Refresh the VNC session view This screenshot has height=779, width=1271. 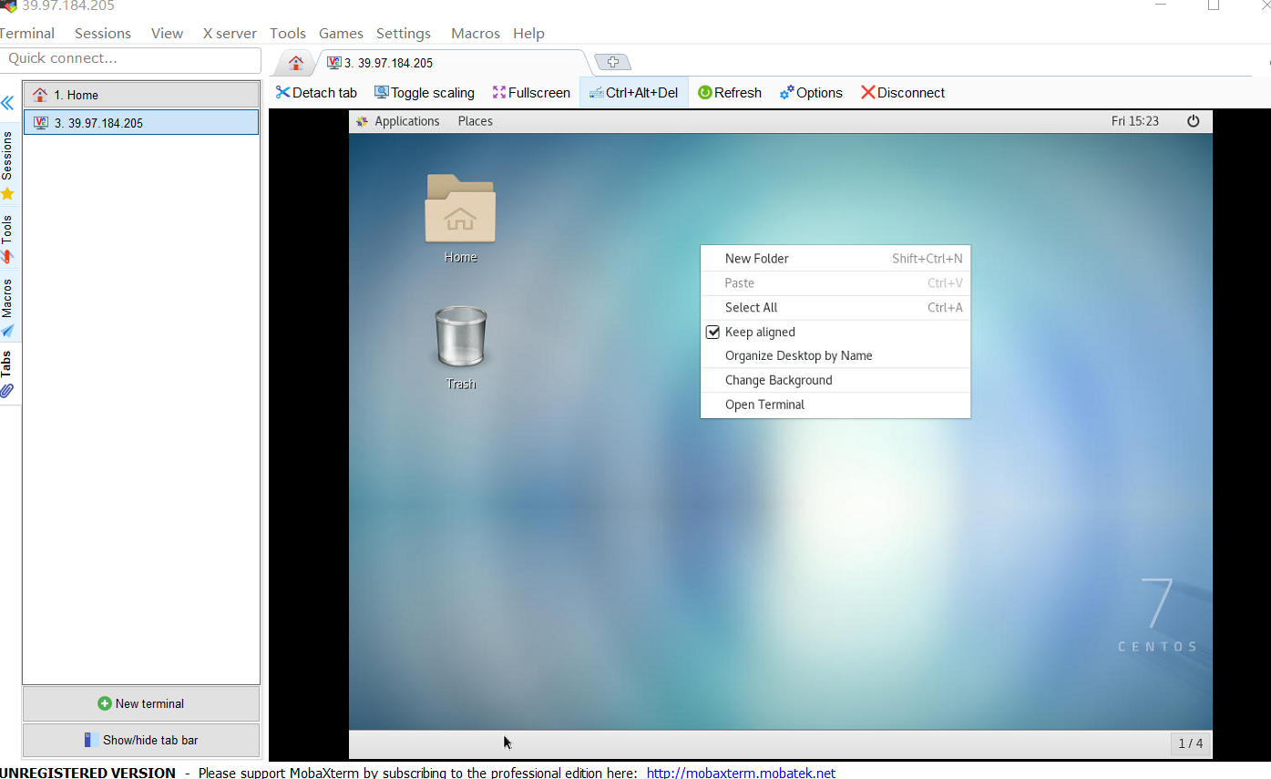(x=730, y=92)
